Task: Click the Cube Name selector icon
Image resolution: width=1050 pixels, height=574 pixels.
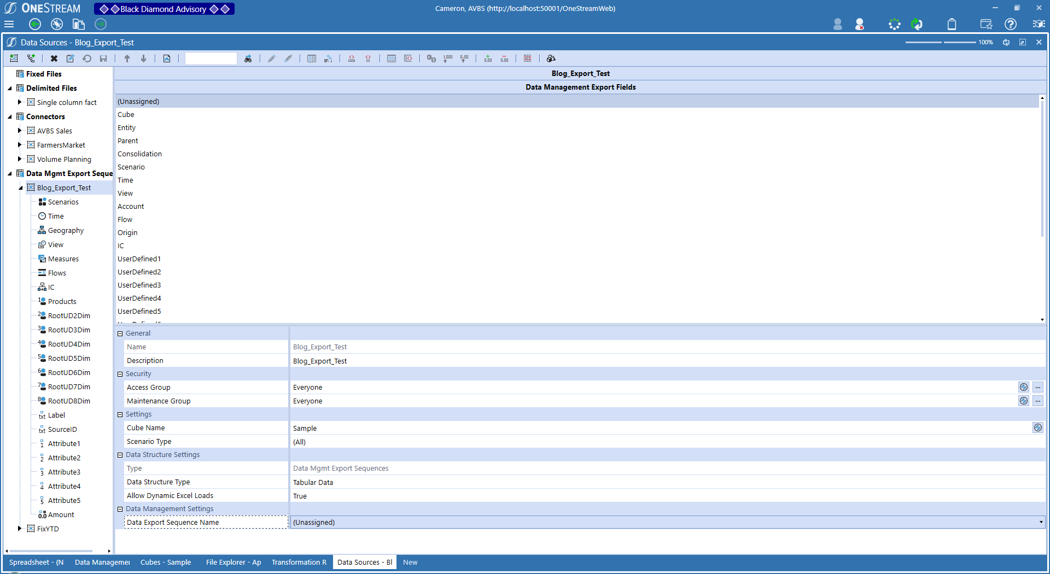Action: [1038, 427]
